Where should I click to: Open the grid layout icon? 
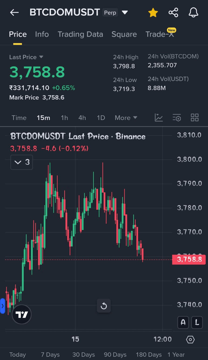194,118
